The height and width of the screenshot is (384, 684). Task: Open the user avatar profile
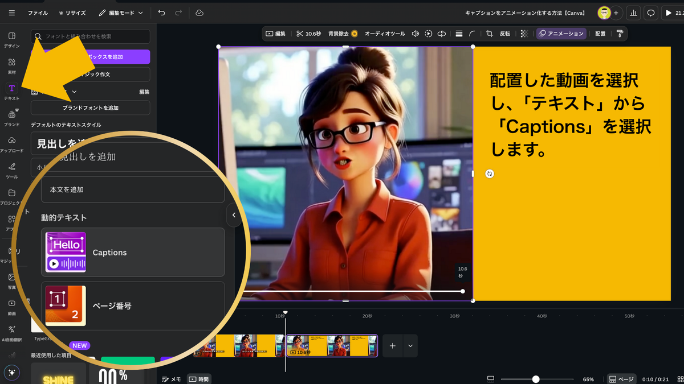[604, 13]
